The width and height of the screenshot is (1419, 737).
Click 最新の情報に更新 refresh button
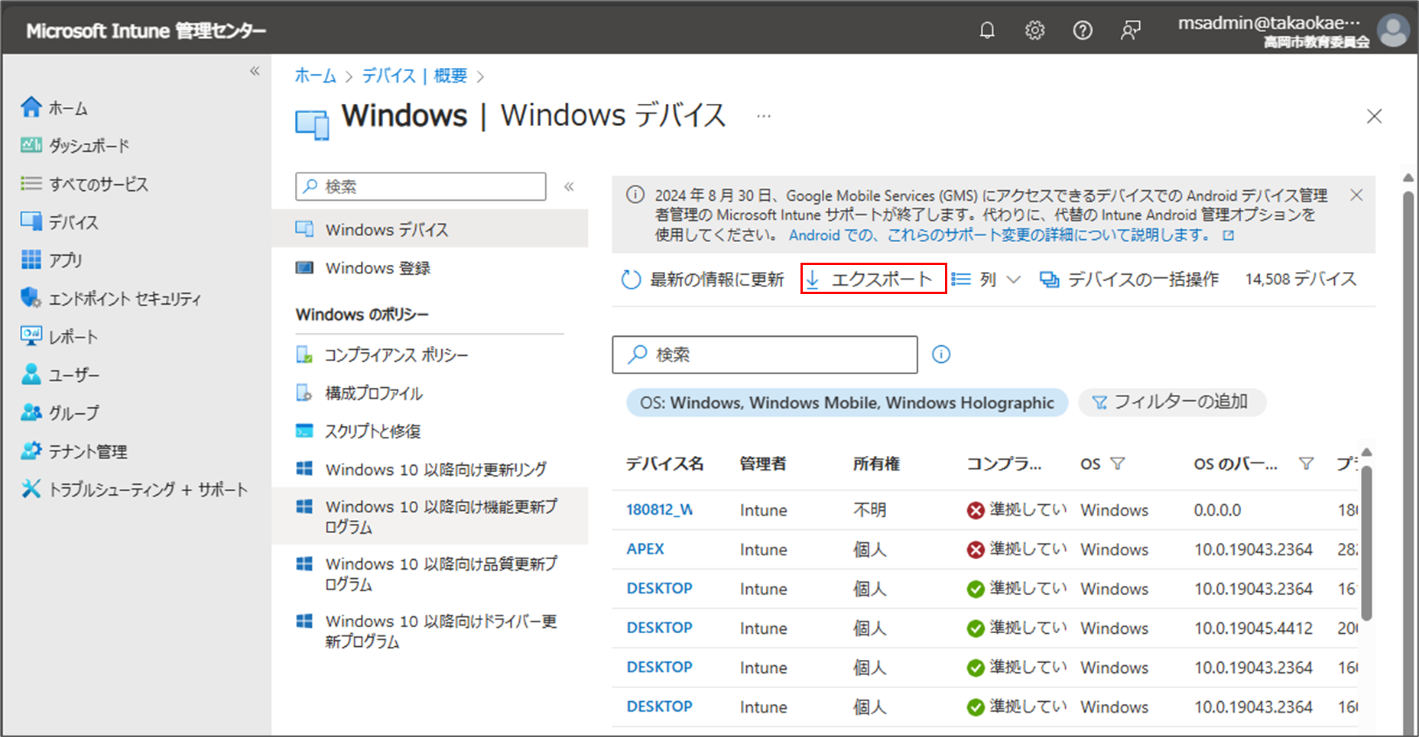703,280
